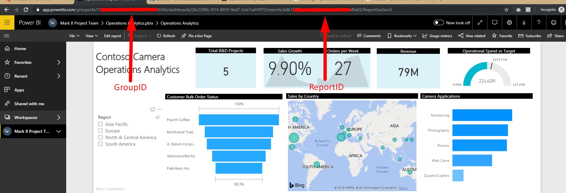Click Edit report
The width and height of the screenshot is (566, 193).
tap(113, 36)
